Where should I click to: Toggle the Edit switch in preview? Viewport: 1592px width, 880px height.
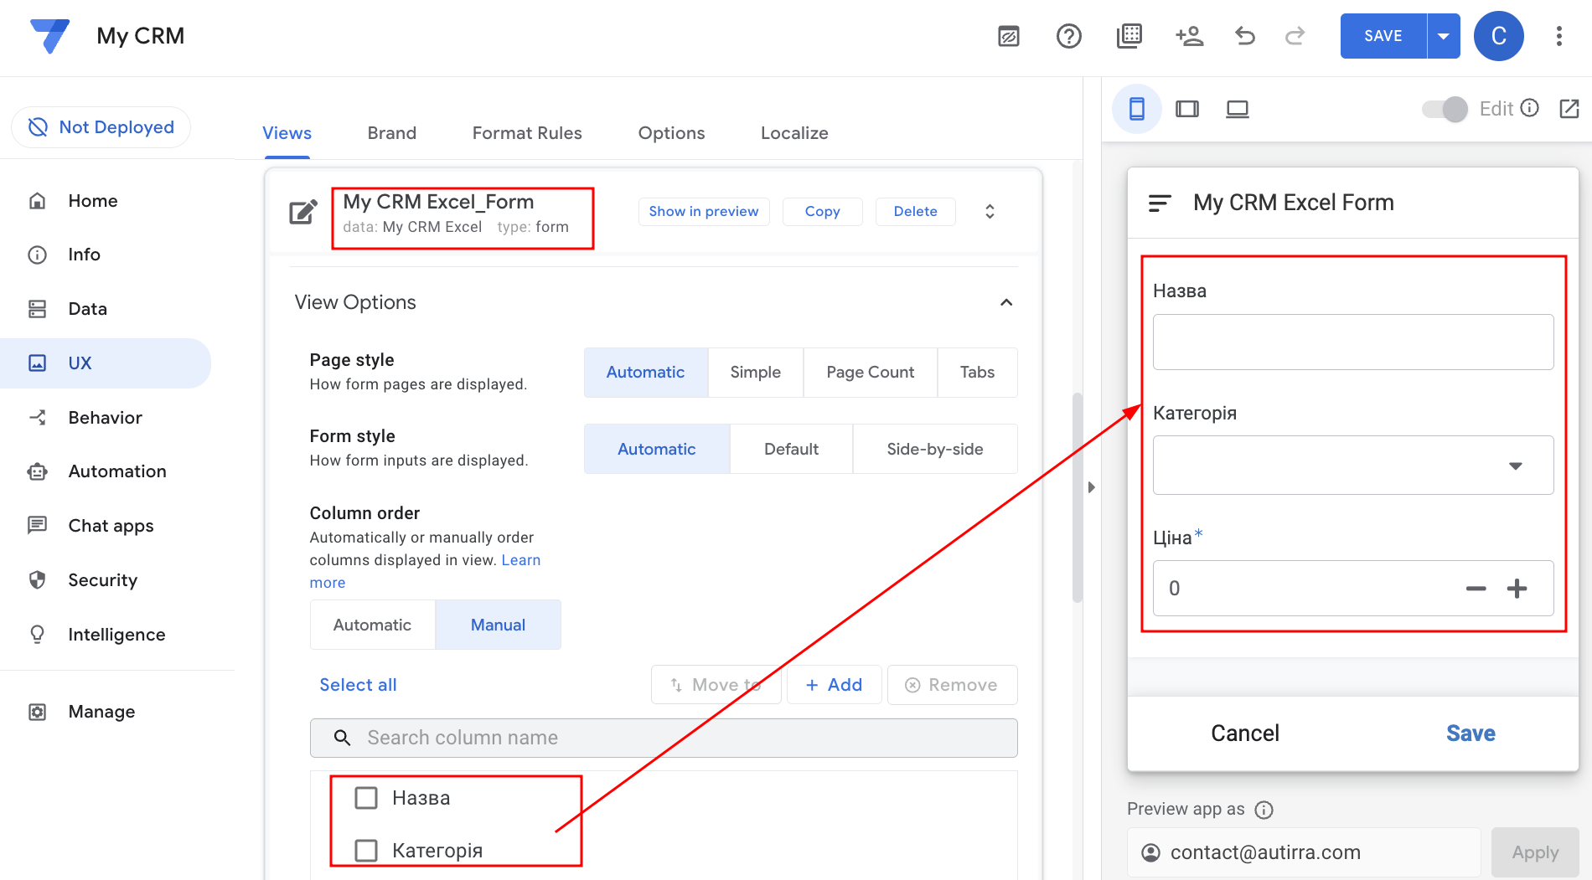[x=1445, y=109]
